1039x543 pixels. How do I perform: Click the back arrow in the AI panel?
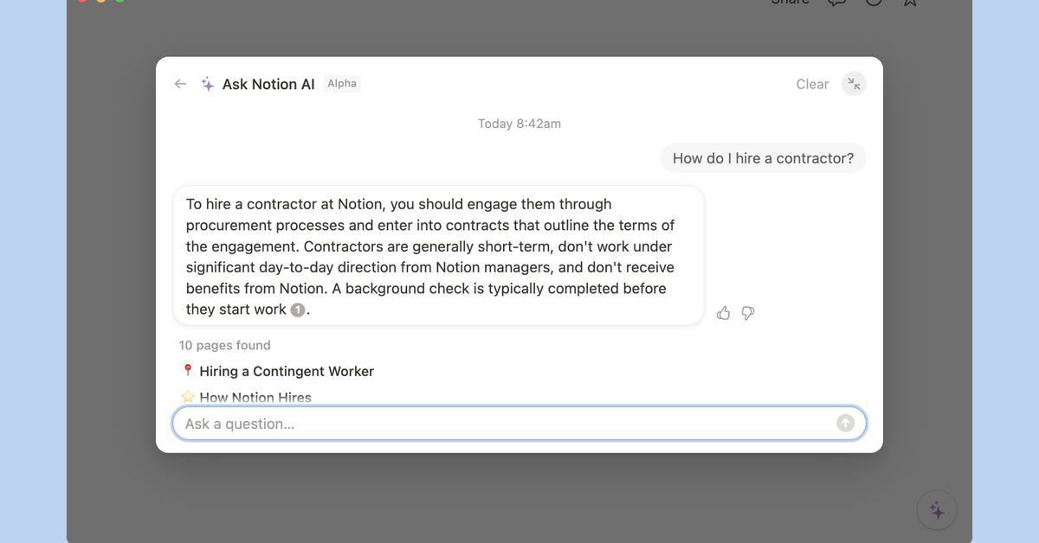[180, 83]
